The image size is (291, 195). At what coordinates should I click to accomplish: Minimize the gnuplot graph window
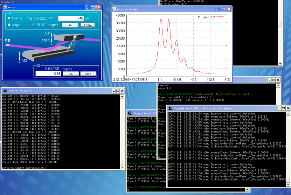tap(218, 9)
